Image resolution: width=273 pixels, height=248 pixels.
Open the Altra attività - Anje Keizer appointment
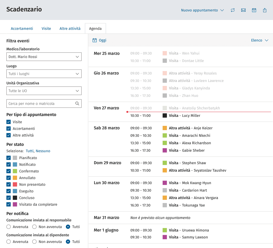coord(191,128)
